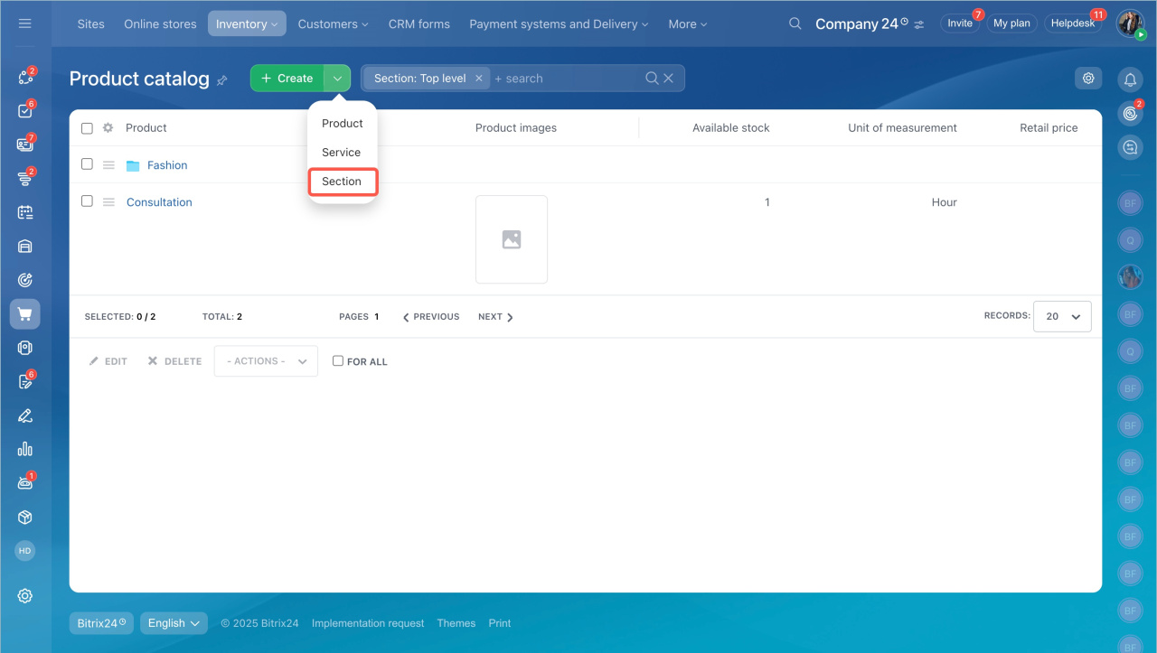Open the shopping cart store icon

(x=25, y=314)
